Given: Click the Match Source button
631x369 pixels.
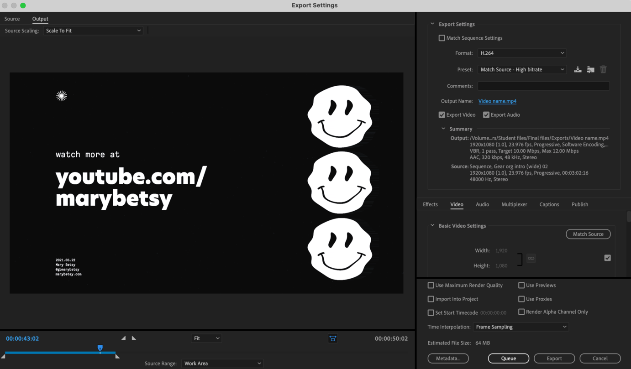Looking at the screenshot, I should (588, 234).
